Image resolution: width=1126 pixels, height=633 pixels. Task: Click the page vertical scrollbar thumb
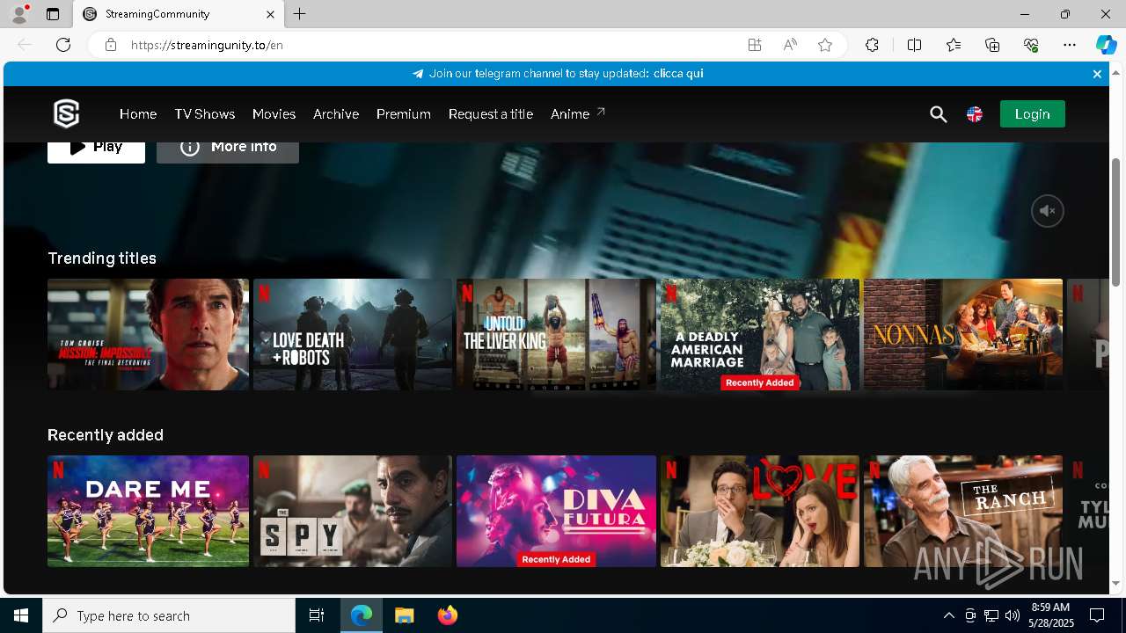(1116, 222)
